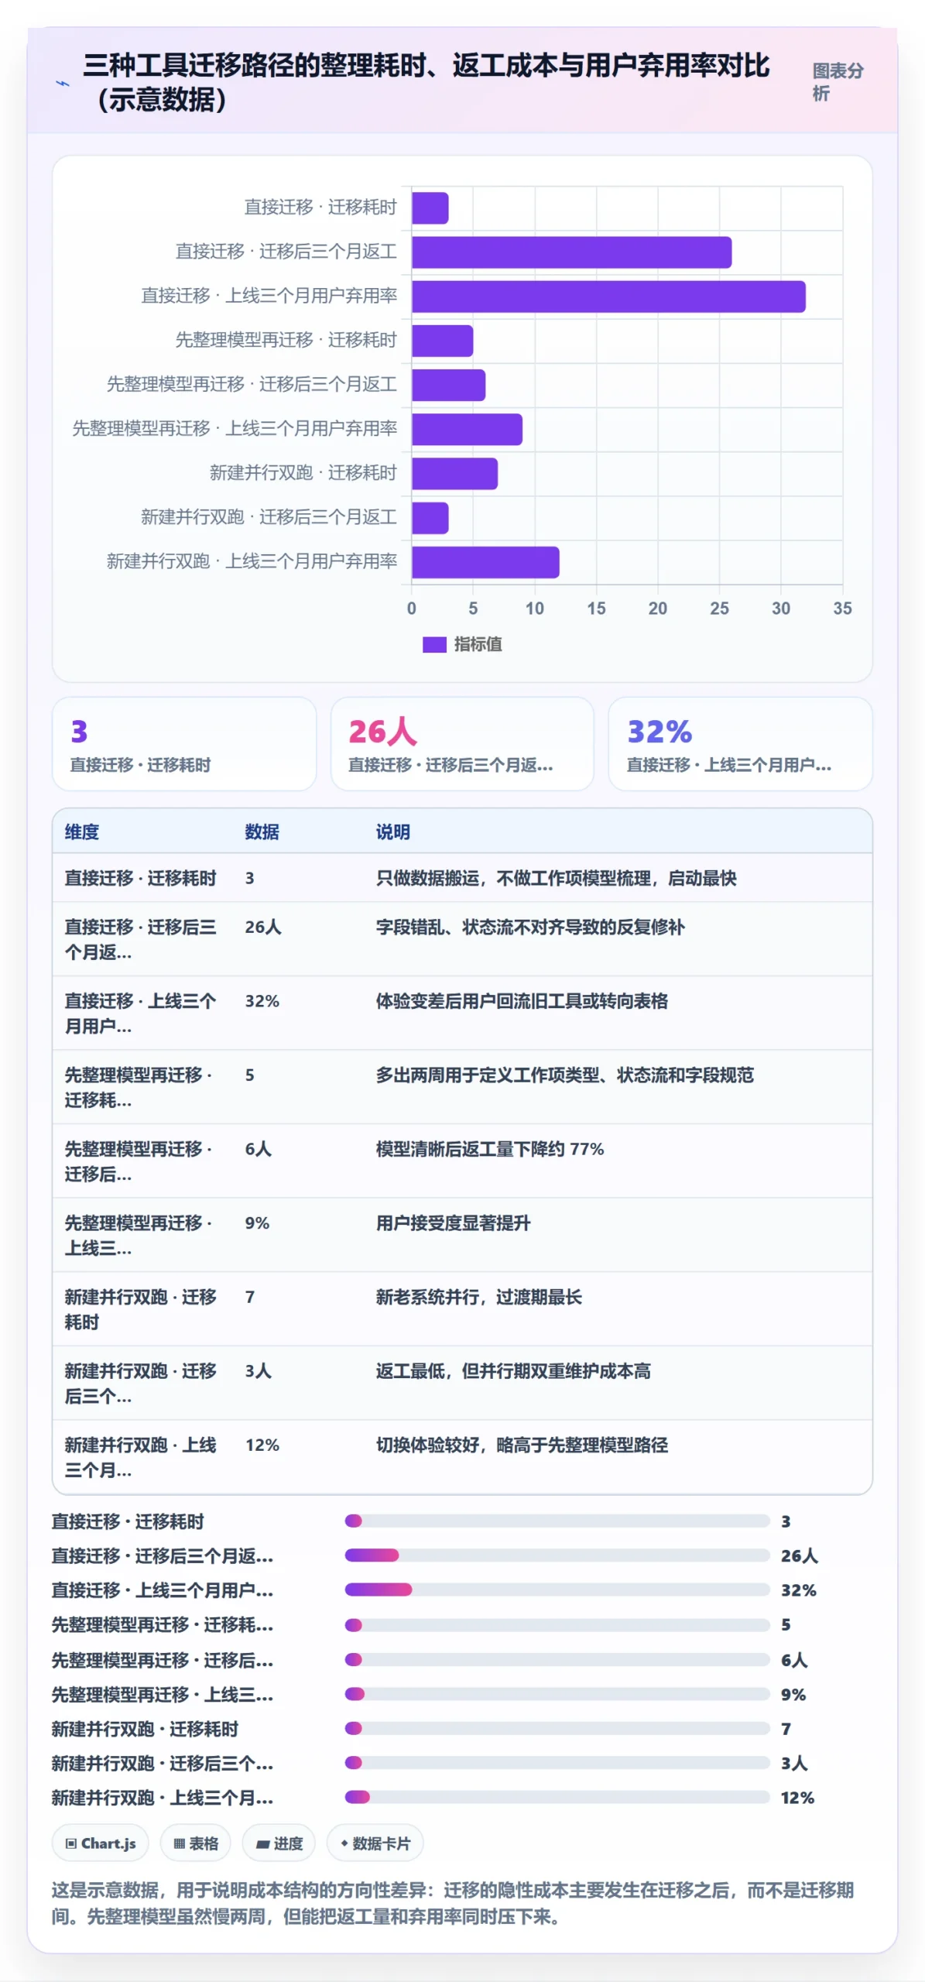Viewport: 925px width, 1982px height.
Task: Click the 表格 tag chip
Action: click(x=195, y=1843)
